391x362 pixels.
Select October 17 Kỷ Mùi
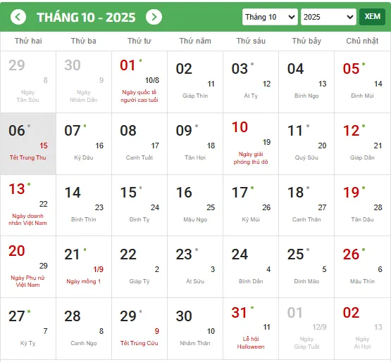251,205
